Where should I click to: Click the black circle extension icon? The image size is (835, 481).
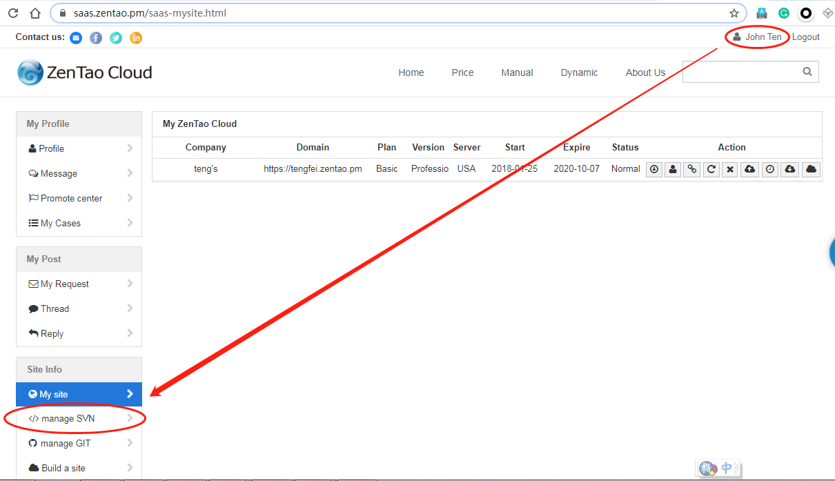click(805, 13)
